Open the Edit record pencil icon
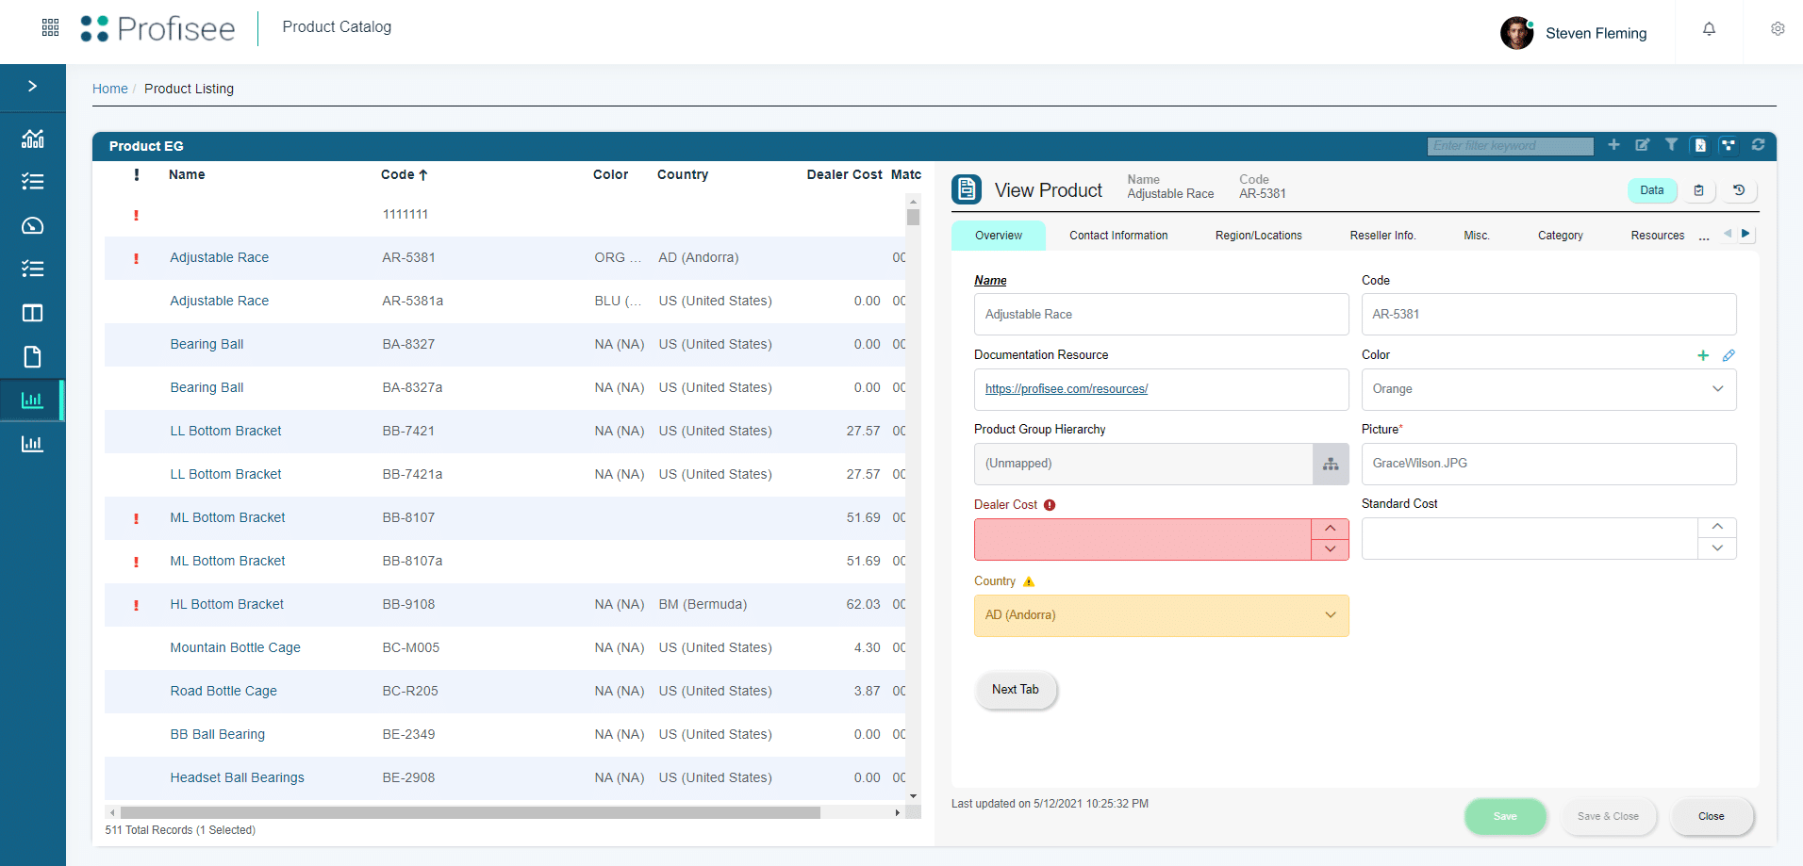Screen dimensions: 1803x866 [1643, 145]
